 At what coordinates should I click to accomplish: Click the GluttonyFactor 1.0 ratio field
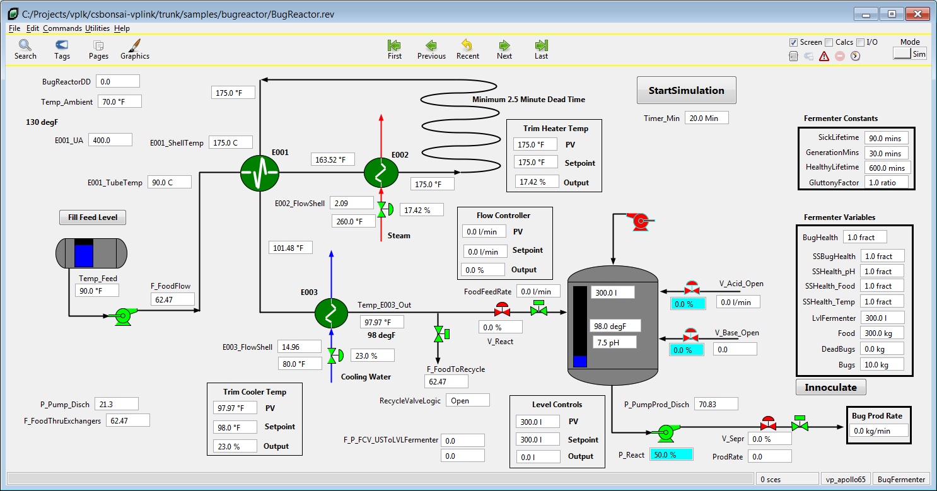coord(887,182)
